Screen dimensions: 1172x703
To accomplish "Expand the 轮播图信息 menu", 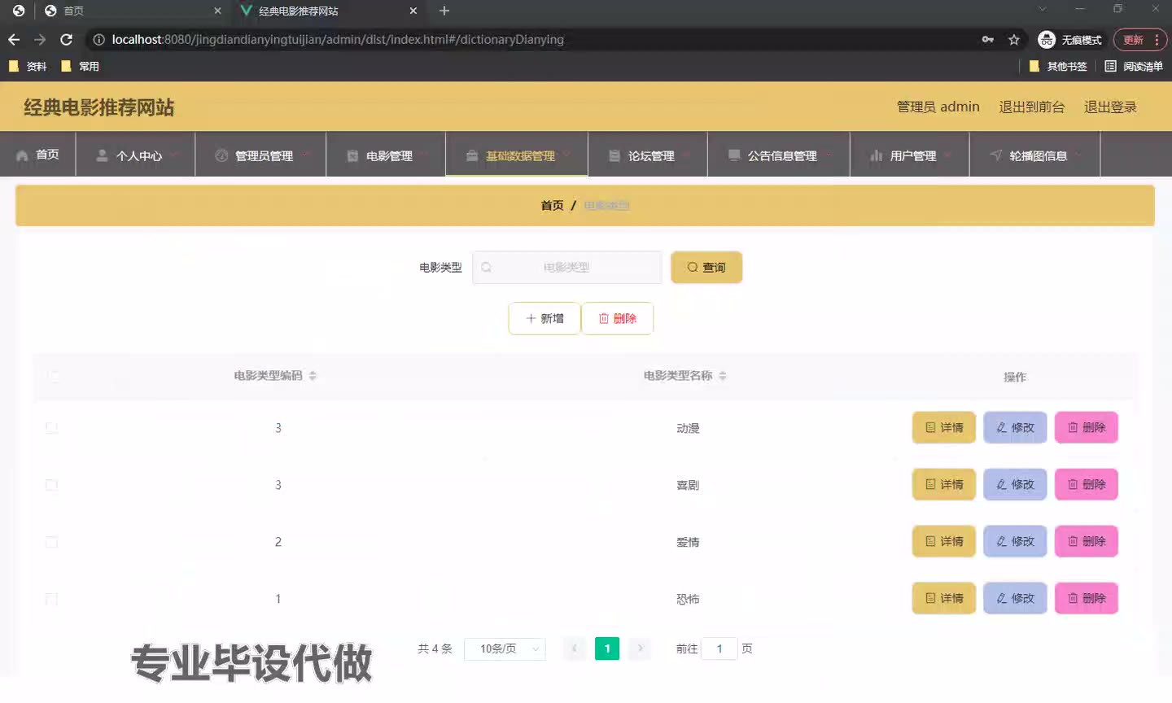I will (x=1035, y=155).
